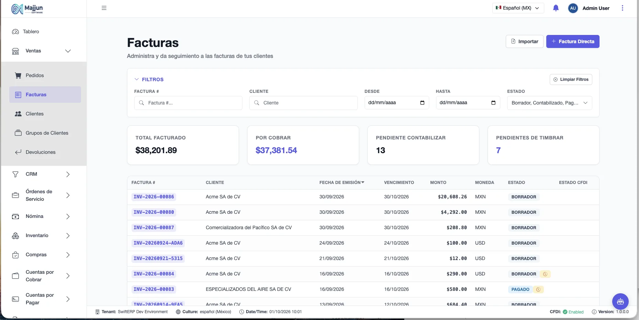Click the hamburger menu icon
Screen dimensions: 639x320
coord(104,8)
